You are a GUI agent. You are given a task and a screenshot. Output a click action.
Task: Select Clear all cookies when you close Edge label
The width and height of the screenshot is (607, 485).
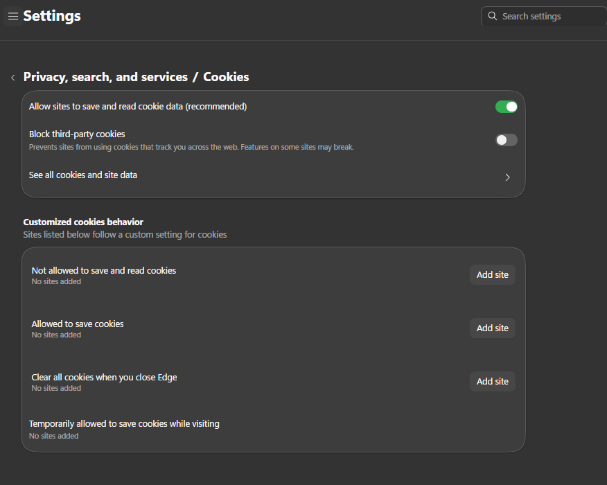(104, 377)
